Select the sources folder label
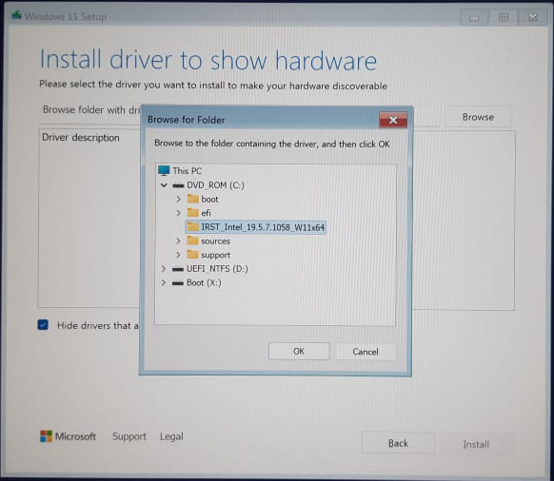The height and width of the screenshot is (481, 554). coord(215,241)
